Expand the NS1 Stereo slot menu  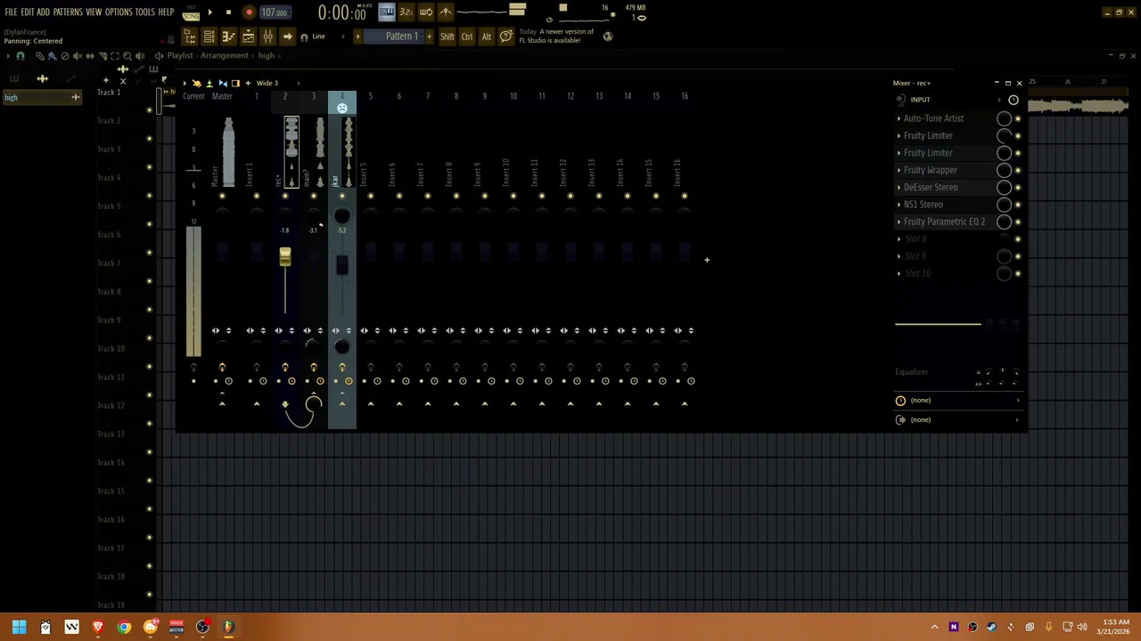899,205
